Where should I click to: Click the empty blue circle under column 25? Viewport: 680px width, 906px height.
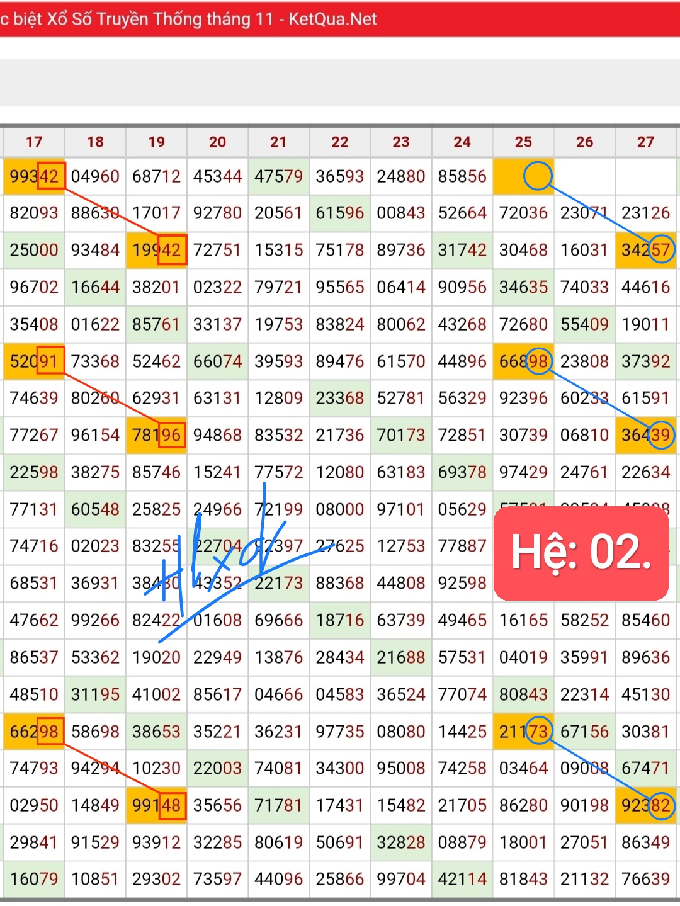click(x=538, y=176)
